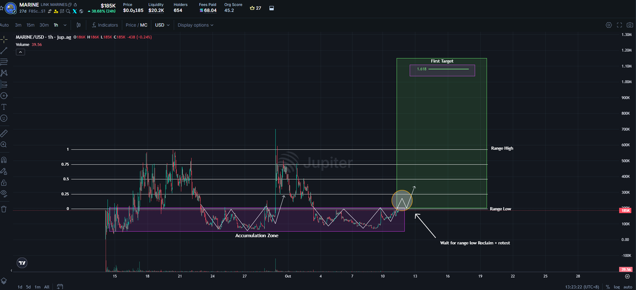Show All date range

pos(47,287)
